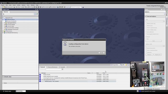This screenshot has height=94, width=168.
Task: Click the Redo arrow icon
Action: (x=29, y=7)
